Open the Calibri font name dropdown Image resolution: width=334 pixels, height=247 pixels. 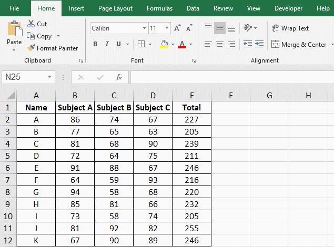coord(144,28)
